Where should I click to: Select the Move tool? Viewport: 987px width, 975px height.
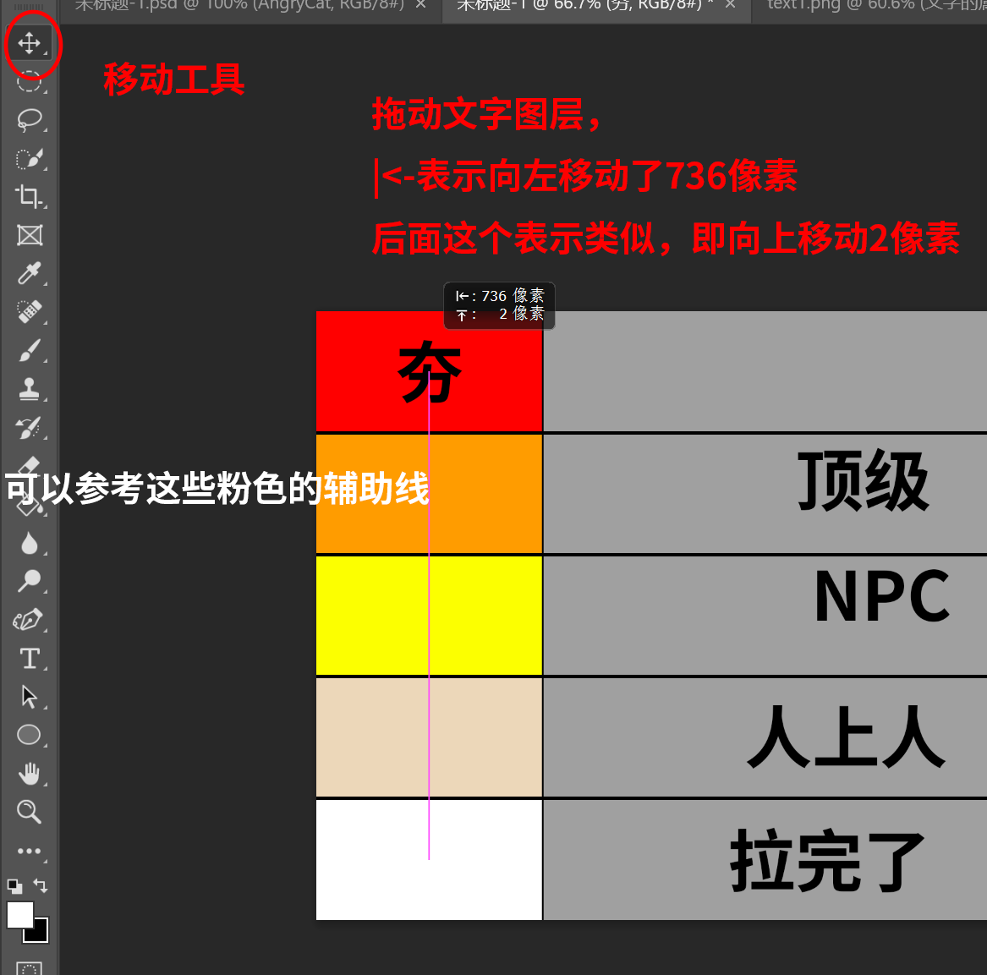point(30,42)
